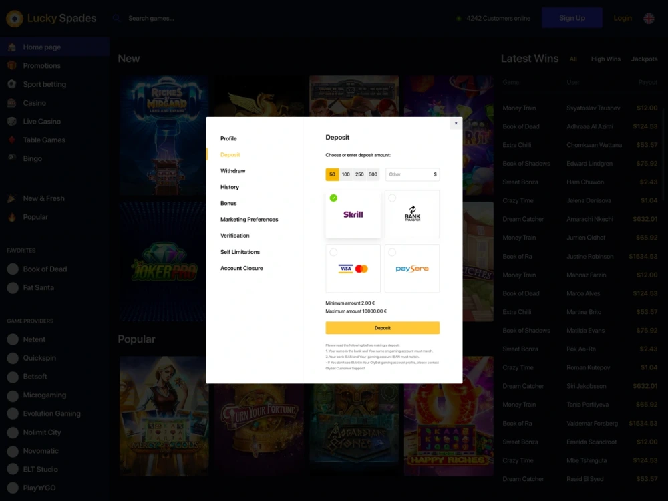This screenshot has width=668, height=501.
Task: Click the Novomatic provider icon
Action: coord(13,451)
